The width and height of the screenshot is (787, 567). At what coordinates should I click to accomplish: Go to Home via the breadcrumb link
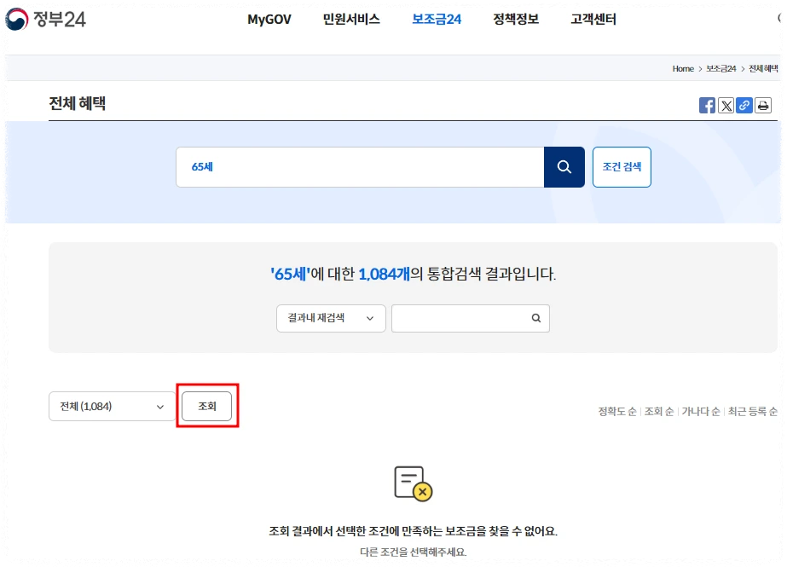(682, 68)
